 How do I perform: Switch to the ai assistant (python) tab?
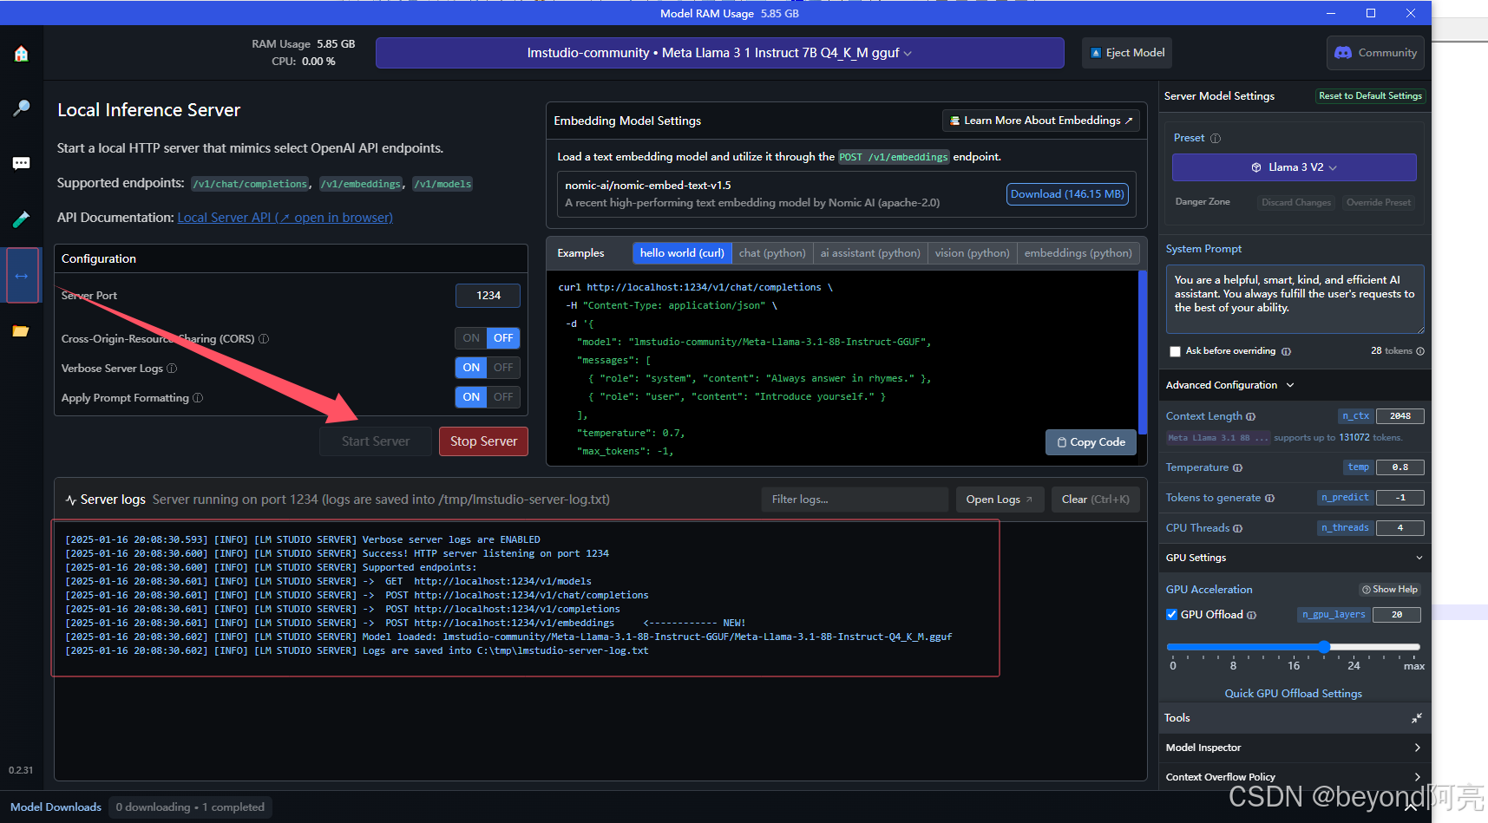click(x=870, y=253)
